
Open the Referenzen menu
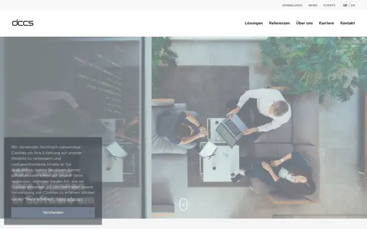click(280, 23)
